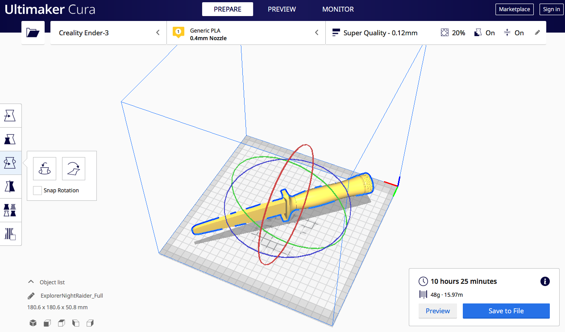
Task: Select the Scale tool in left toolbar
Action: point(10,139)
